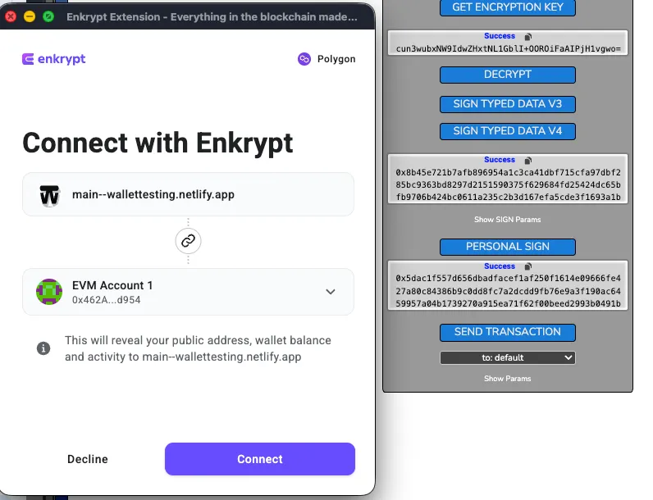Click the SEND TRANSACTION button
The image size is (653, 500).
pos(508,332)
